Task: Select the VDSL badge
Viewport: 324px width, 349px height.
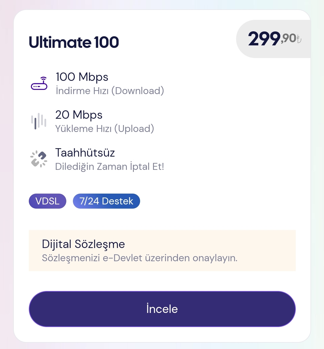Action: pyautogui.click(x=47, y=201)
